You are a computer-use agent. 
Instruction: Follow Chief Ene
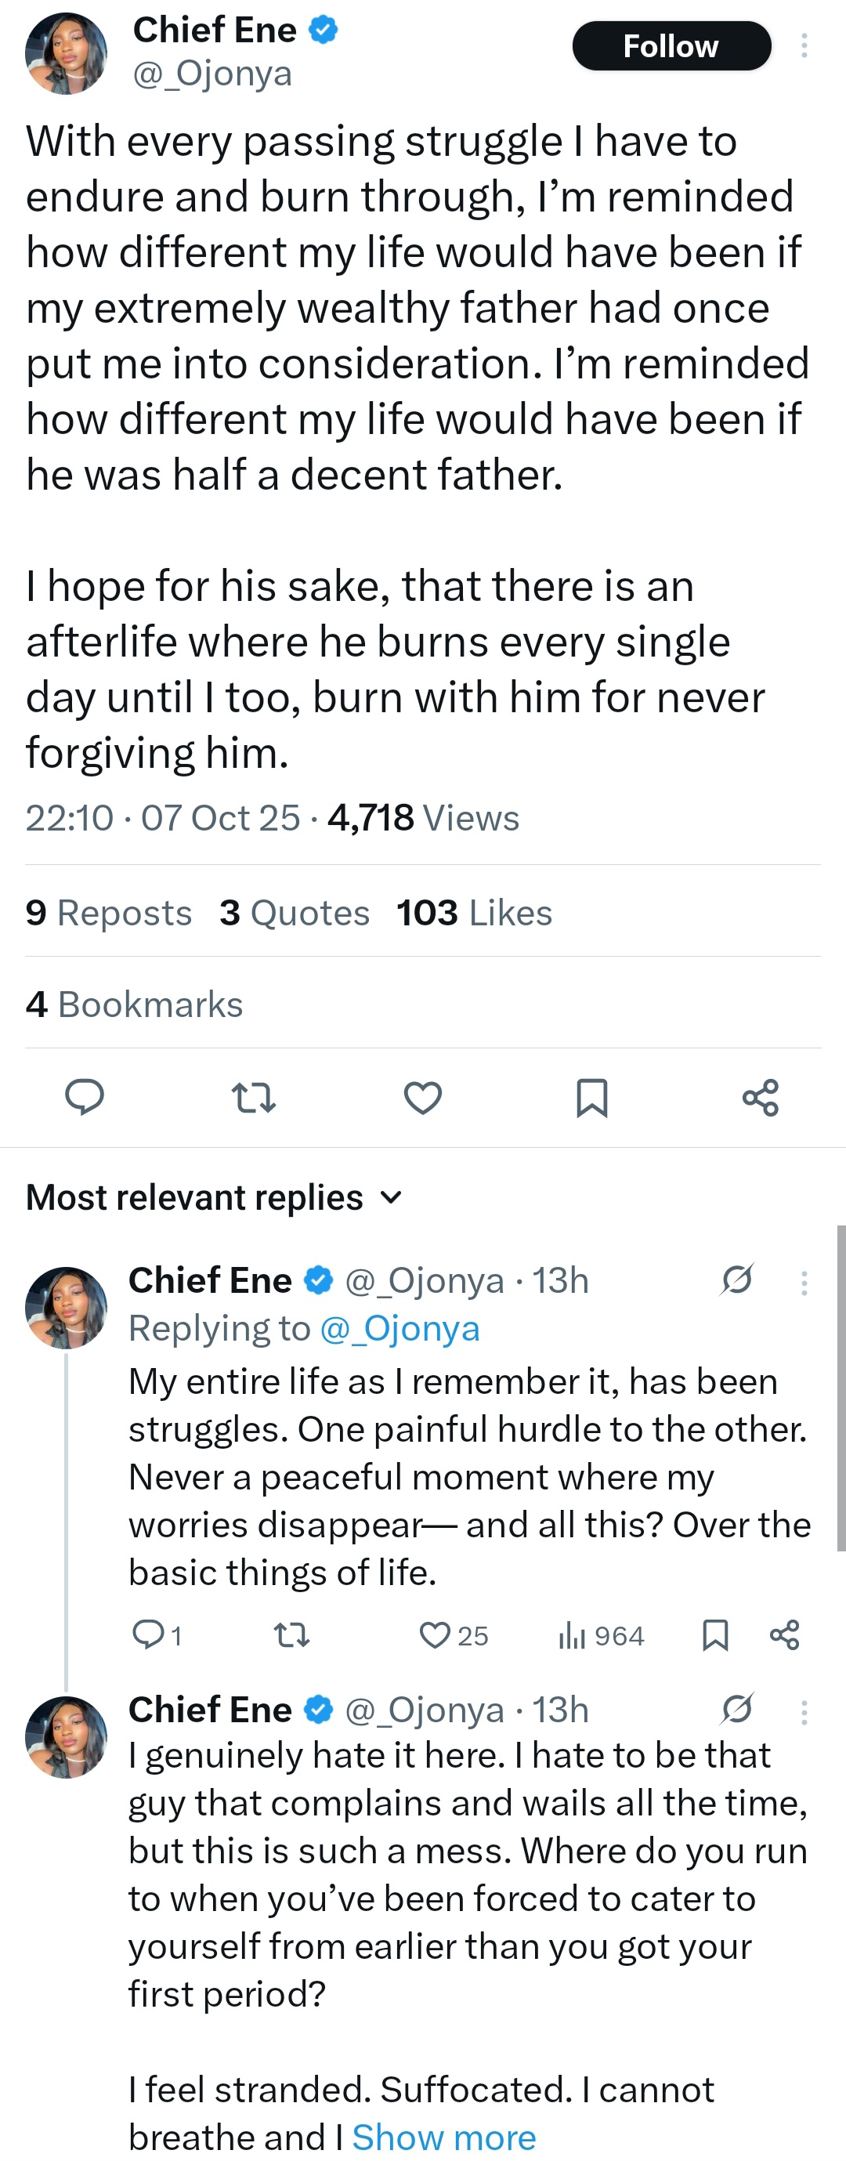[671, 45]
